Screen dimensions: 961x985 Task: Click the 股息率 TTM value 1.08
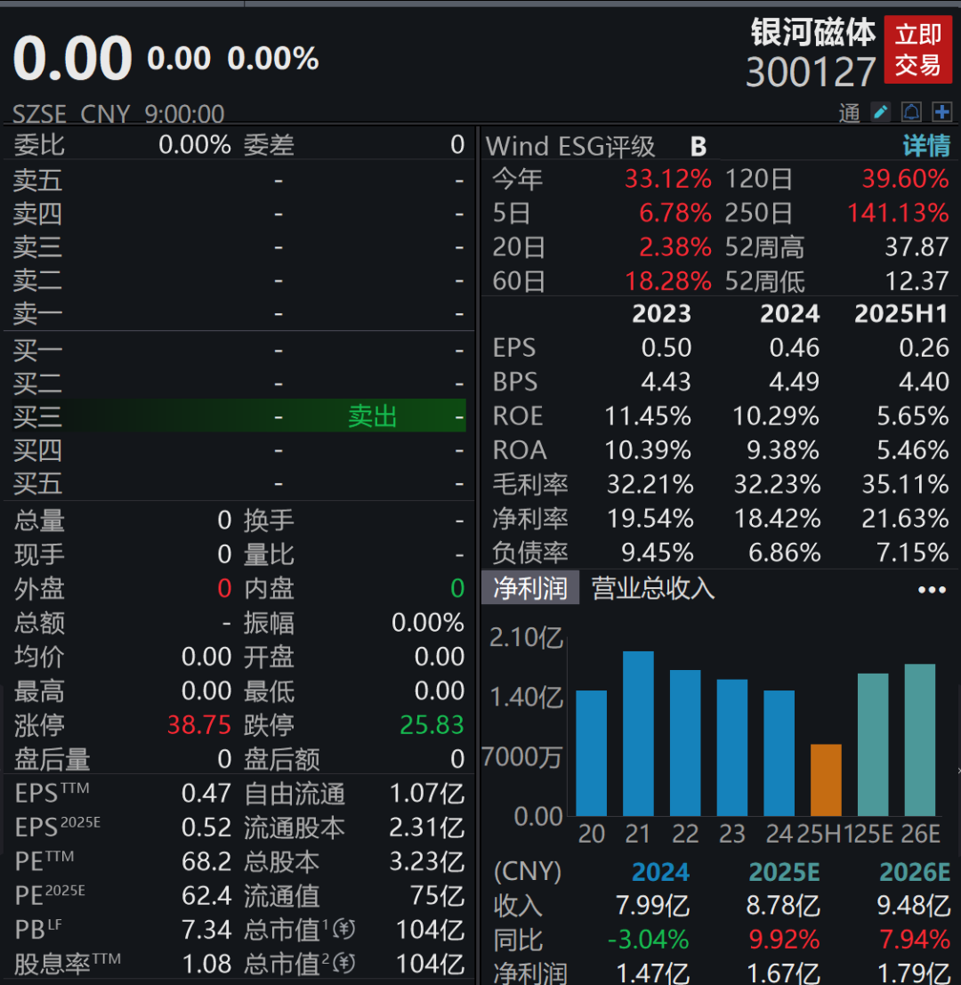click(206, 963)
